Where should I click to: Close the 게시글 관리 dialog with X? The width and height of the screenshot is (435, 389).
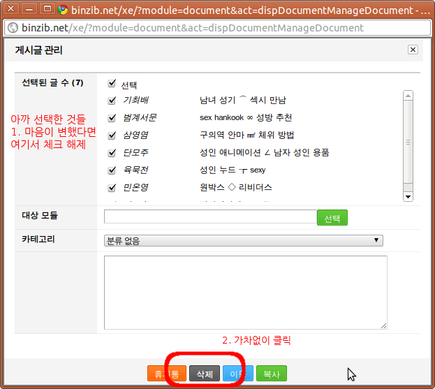[413, 50]
